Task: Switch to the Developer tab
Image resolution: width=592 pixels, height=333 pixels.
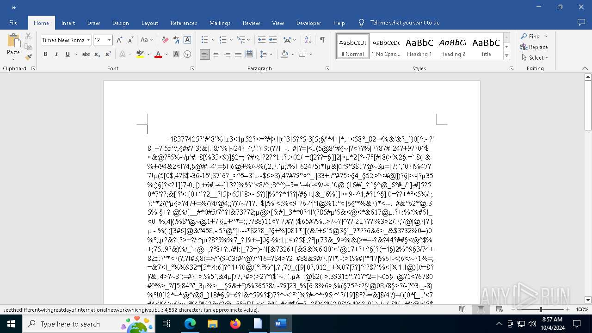Action: coord(308,23)
